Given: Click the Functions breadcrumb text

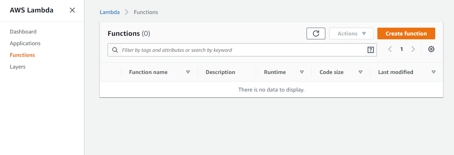Looking at the screenshot, I should pyautogui.click(x=146, y=12).
